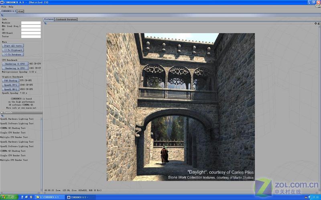The height and width of the screenshot is (200, 321).
Task: Open the Windows Start button
Action: coord(9,197)
